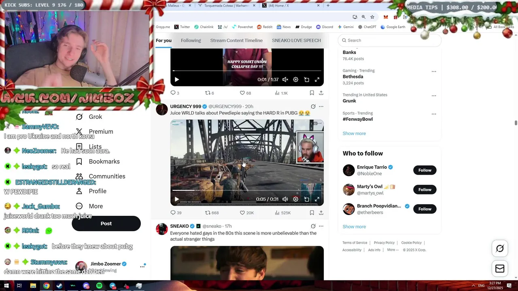Mute the Juice WRLD PUBG video
The width and height of the screenshot is (518, 291).
click(285, 199)
